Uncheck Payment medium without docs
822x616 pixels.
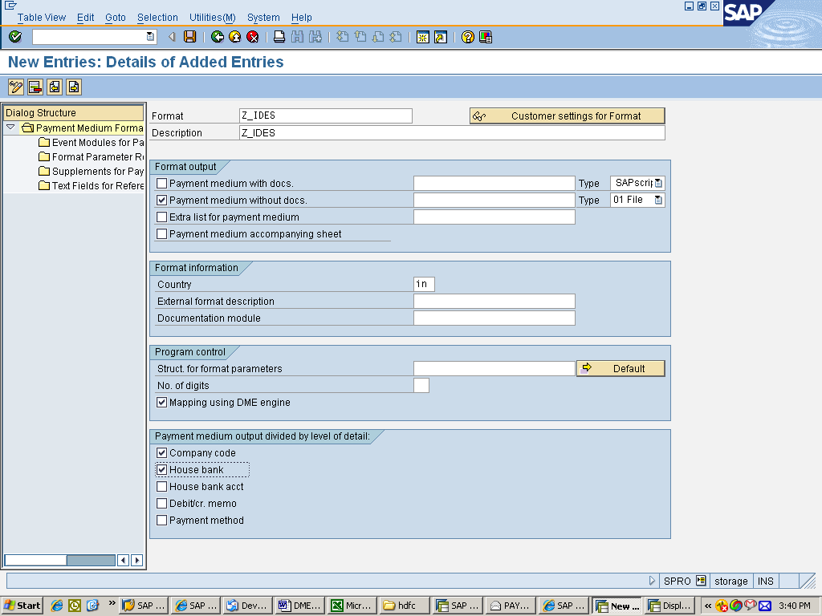[x=162, y=200]
